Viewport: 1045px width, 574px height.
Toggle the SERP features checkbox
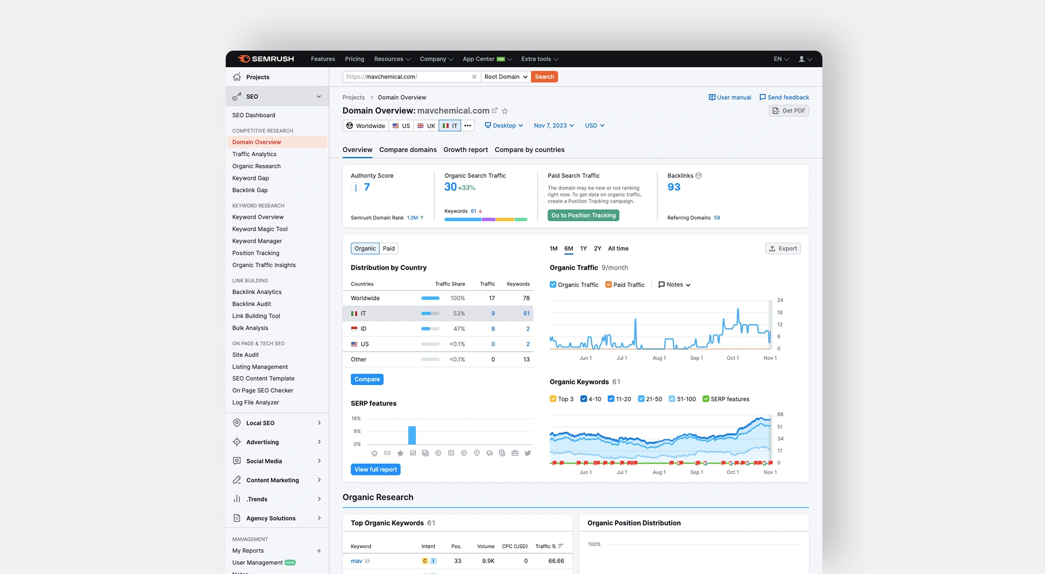(x=706, y=399)
